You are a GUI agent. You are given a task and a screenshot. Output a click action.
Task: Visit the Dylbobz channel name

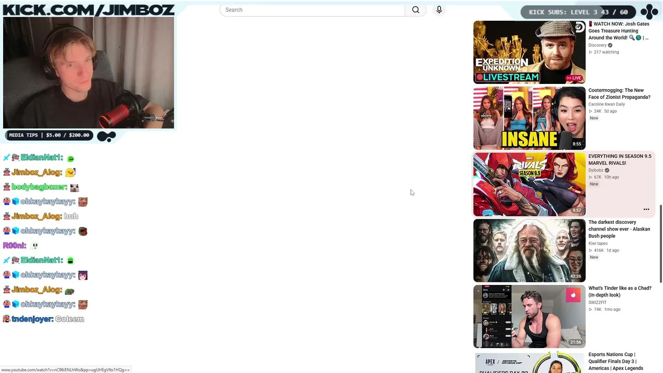pyautogui.click(x=596, y=170)
